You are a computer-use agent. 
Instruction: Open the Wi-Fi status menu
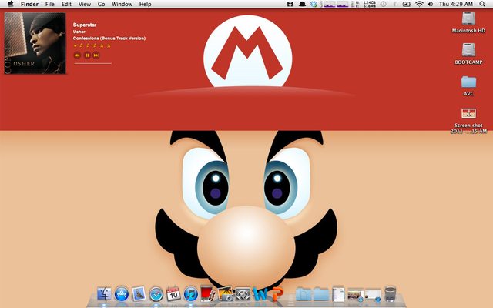tap(419, 4)
